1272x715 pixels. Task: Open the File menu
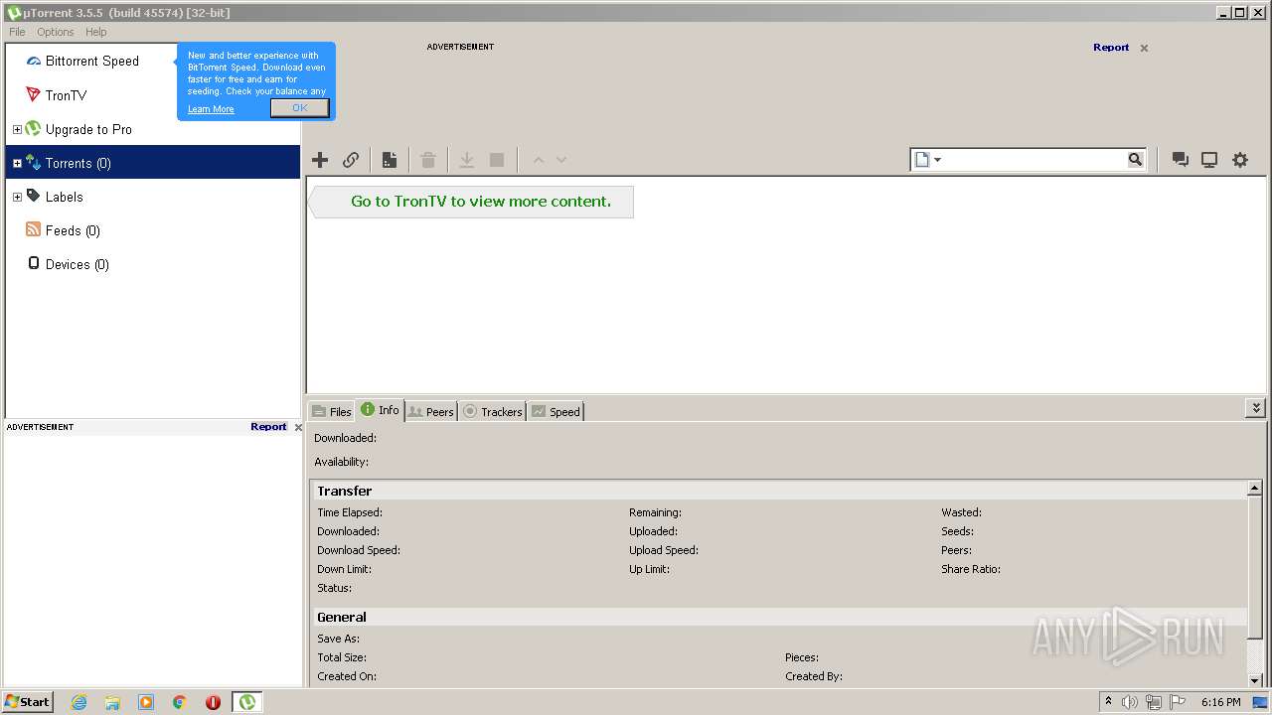click(x=17, y=32)
